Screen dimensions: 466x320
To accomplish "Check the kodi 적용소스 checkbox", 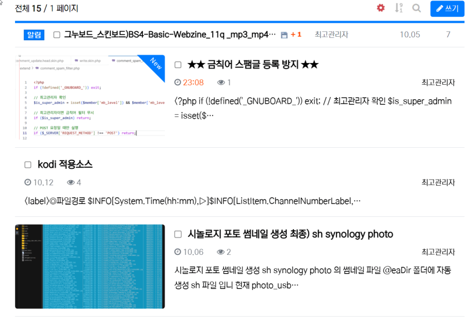I will pyautogui.click(x=28, y=165).
